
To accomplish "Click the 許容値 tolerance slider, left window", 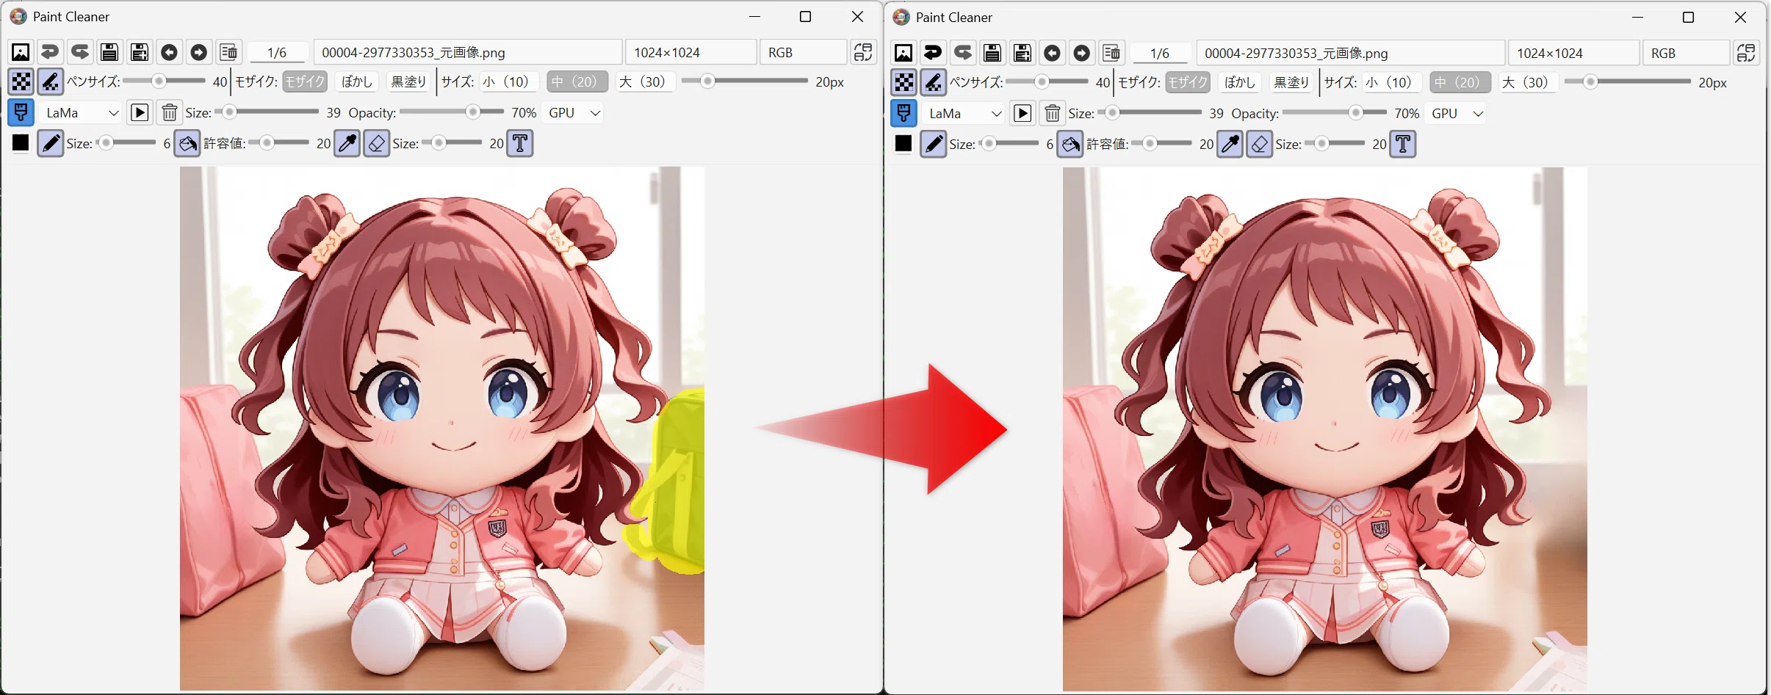I will 279,143.
